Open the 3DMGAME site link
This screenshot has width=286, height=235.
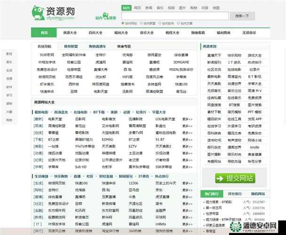coord(181,63)
